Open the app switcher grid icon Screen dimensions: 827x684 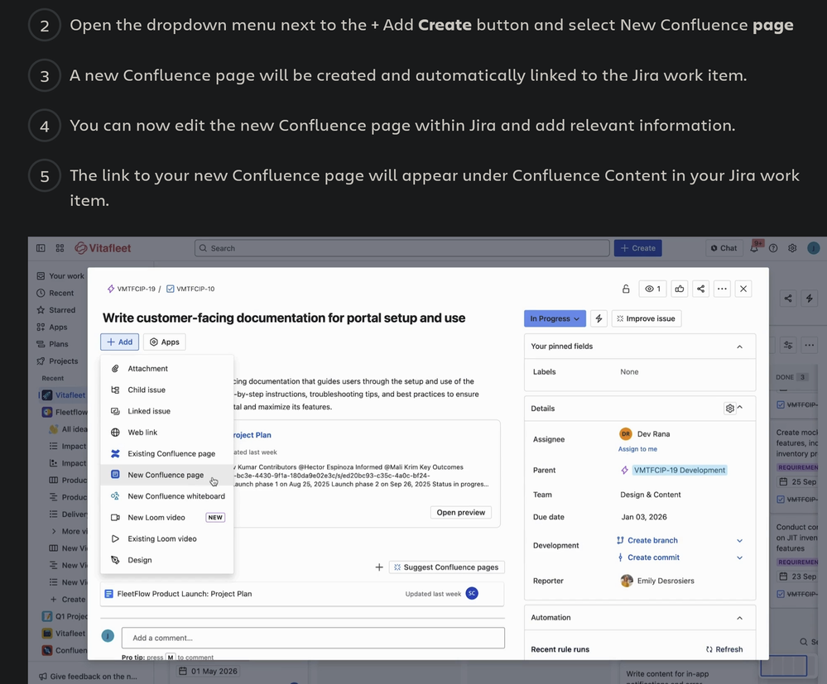pyautogui.click(x=60, y=248)
